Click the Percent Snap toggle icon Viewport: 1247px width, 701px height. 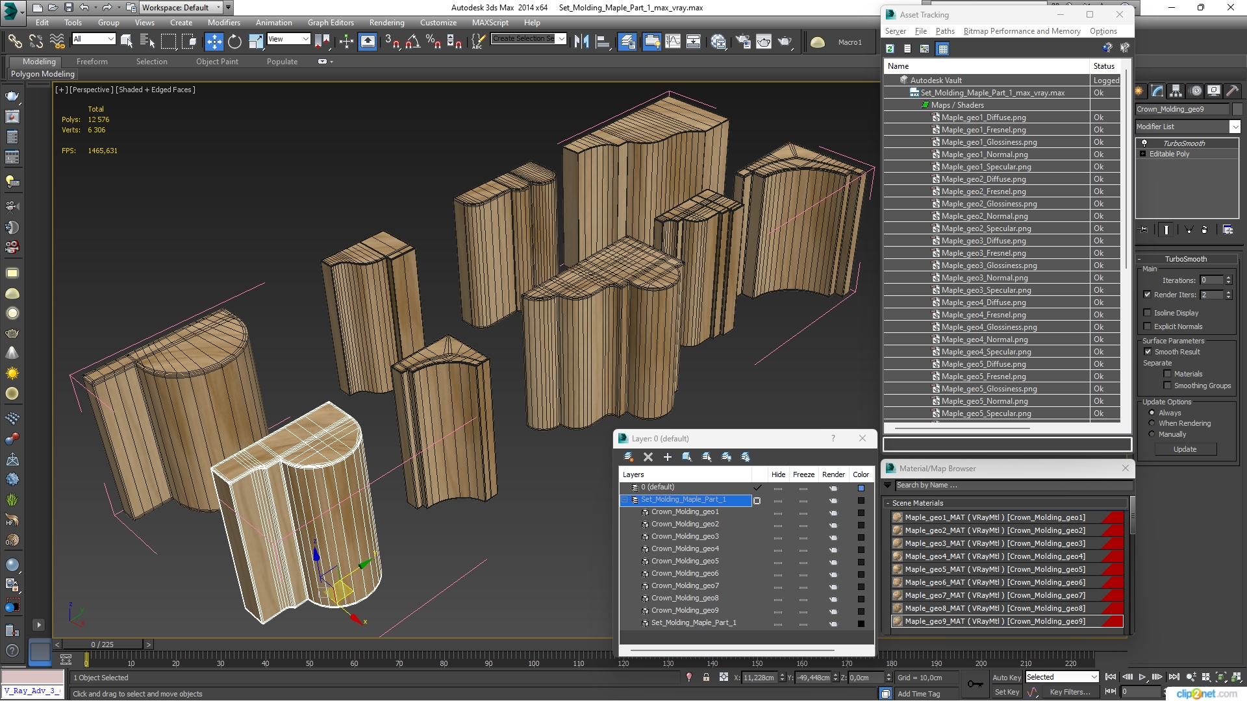point(433,42)
